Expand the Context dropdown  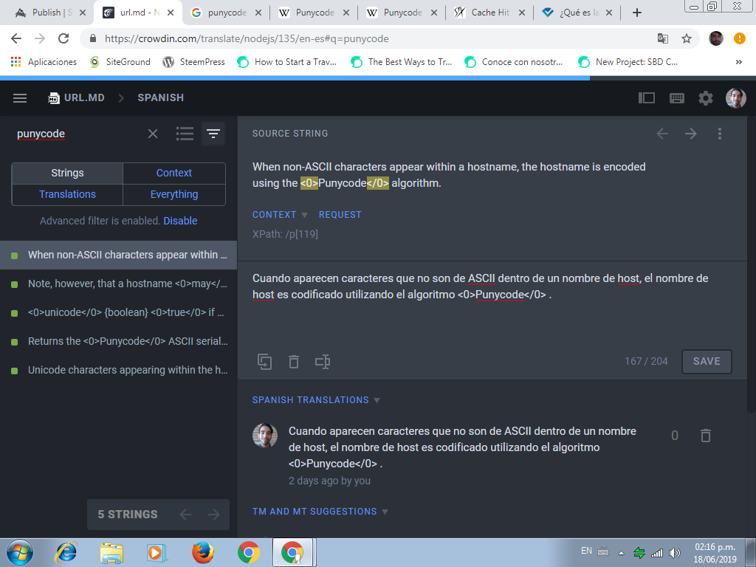[x=280, y=215]
